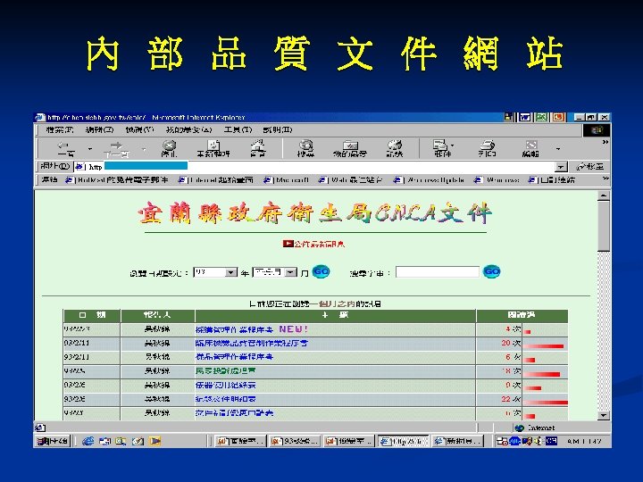Click the vertical scrollbar down arrow
The width and height of the screenshot is (643, 482).
[x=604, y=415]
